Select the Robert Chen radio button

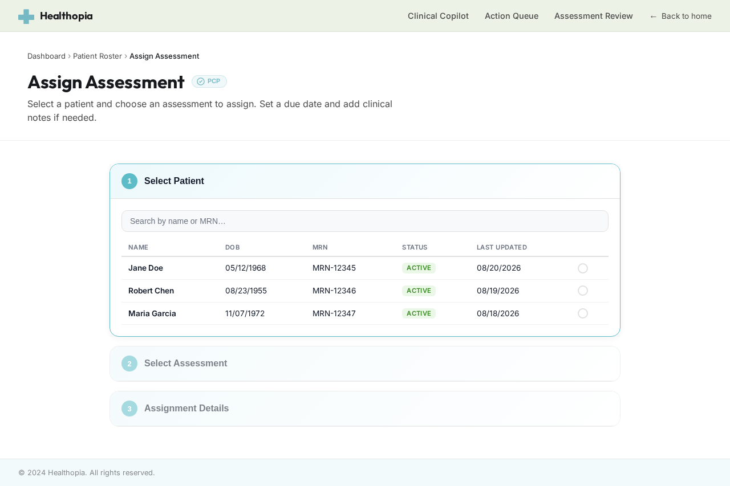pos(583,291)
